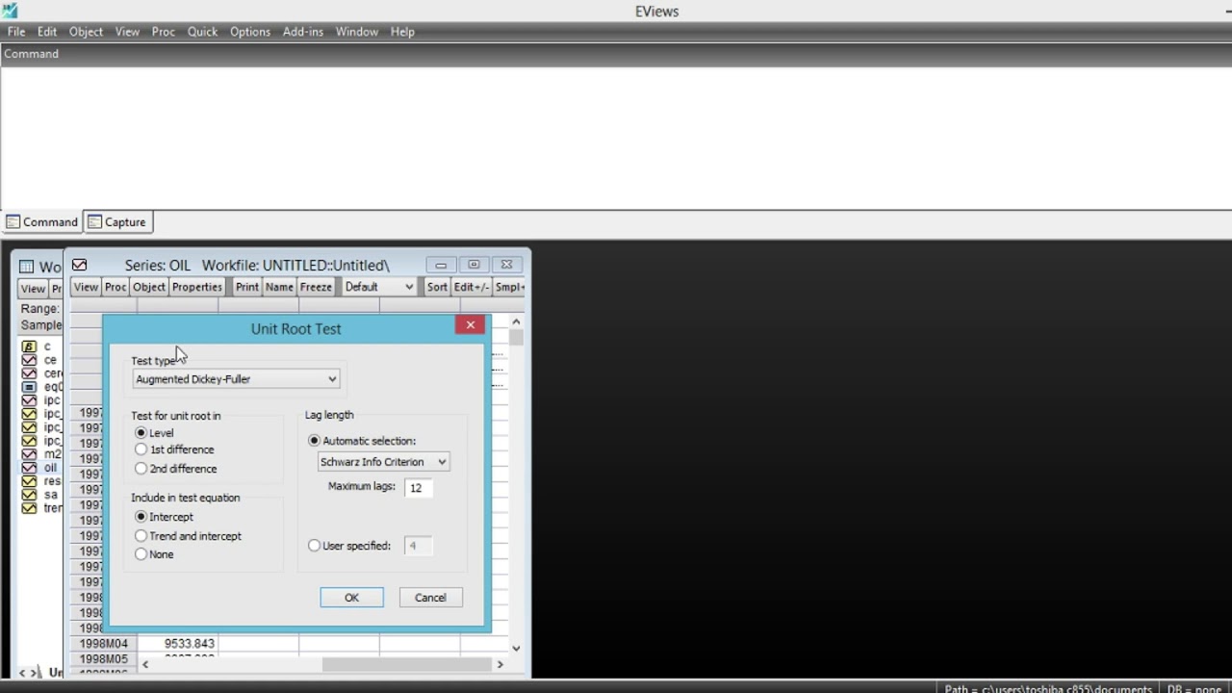Open the View menu in menu bar

click(x=127, y=32)
